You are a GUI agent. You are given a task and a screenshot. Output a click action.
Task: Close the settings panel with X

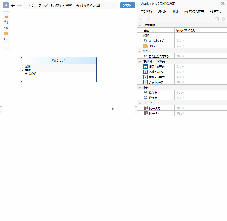pos(223,3)
